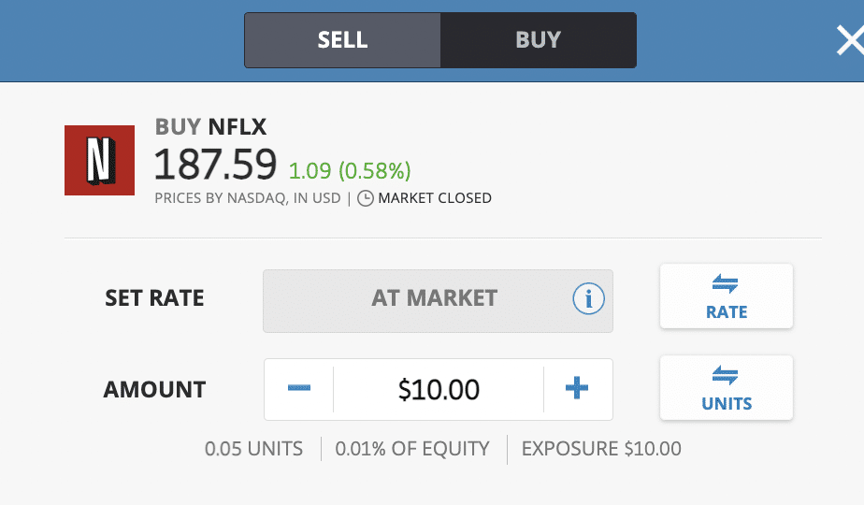Close the trade dialog
The image size is (864, 505).
849,41
